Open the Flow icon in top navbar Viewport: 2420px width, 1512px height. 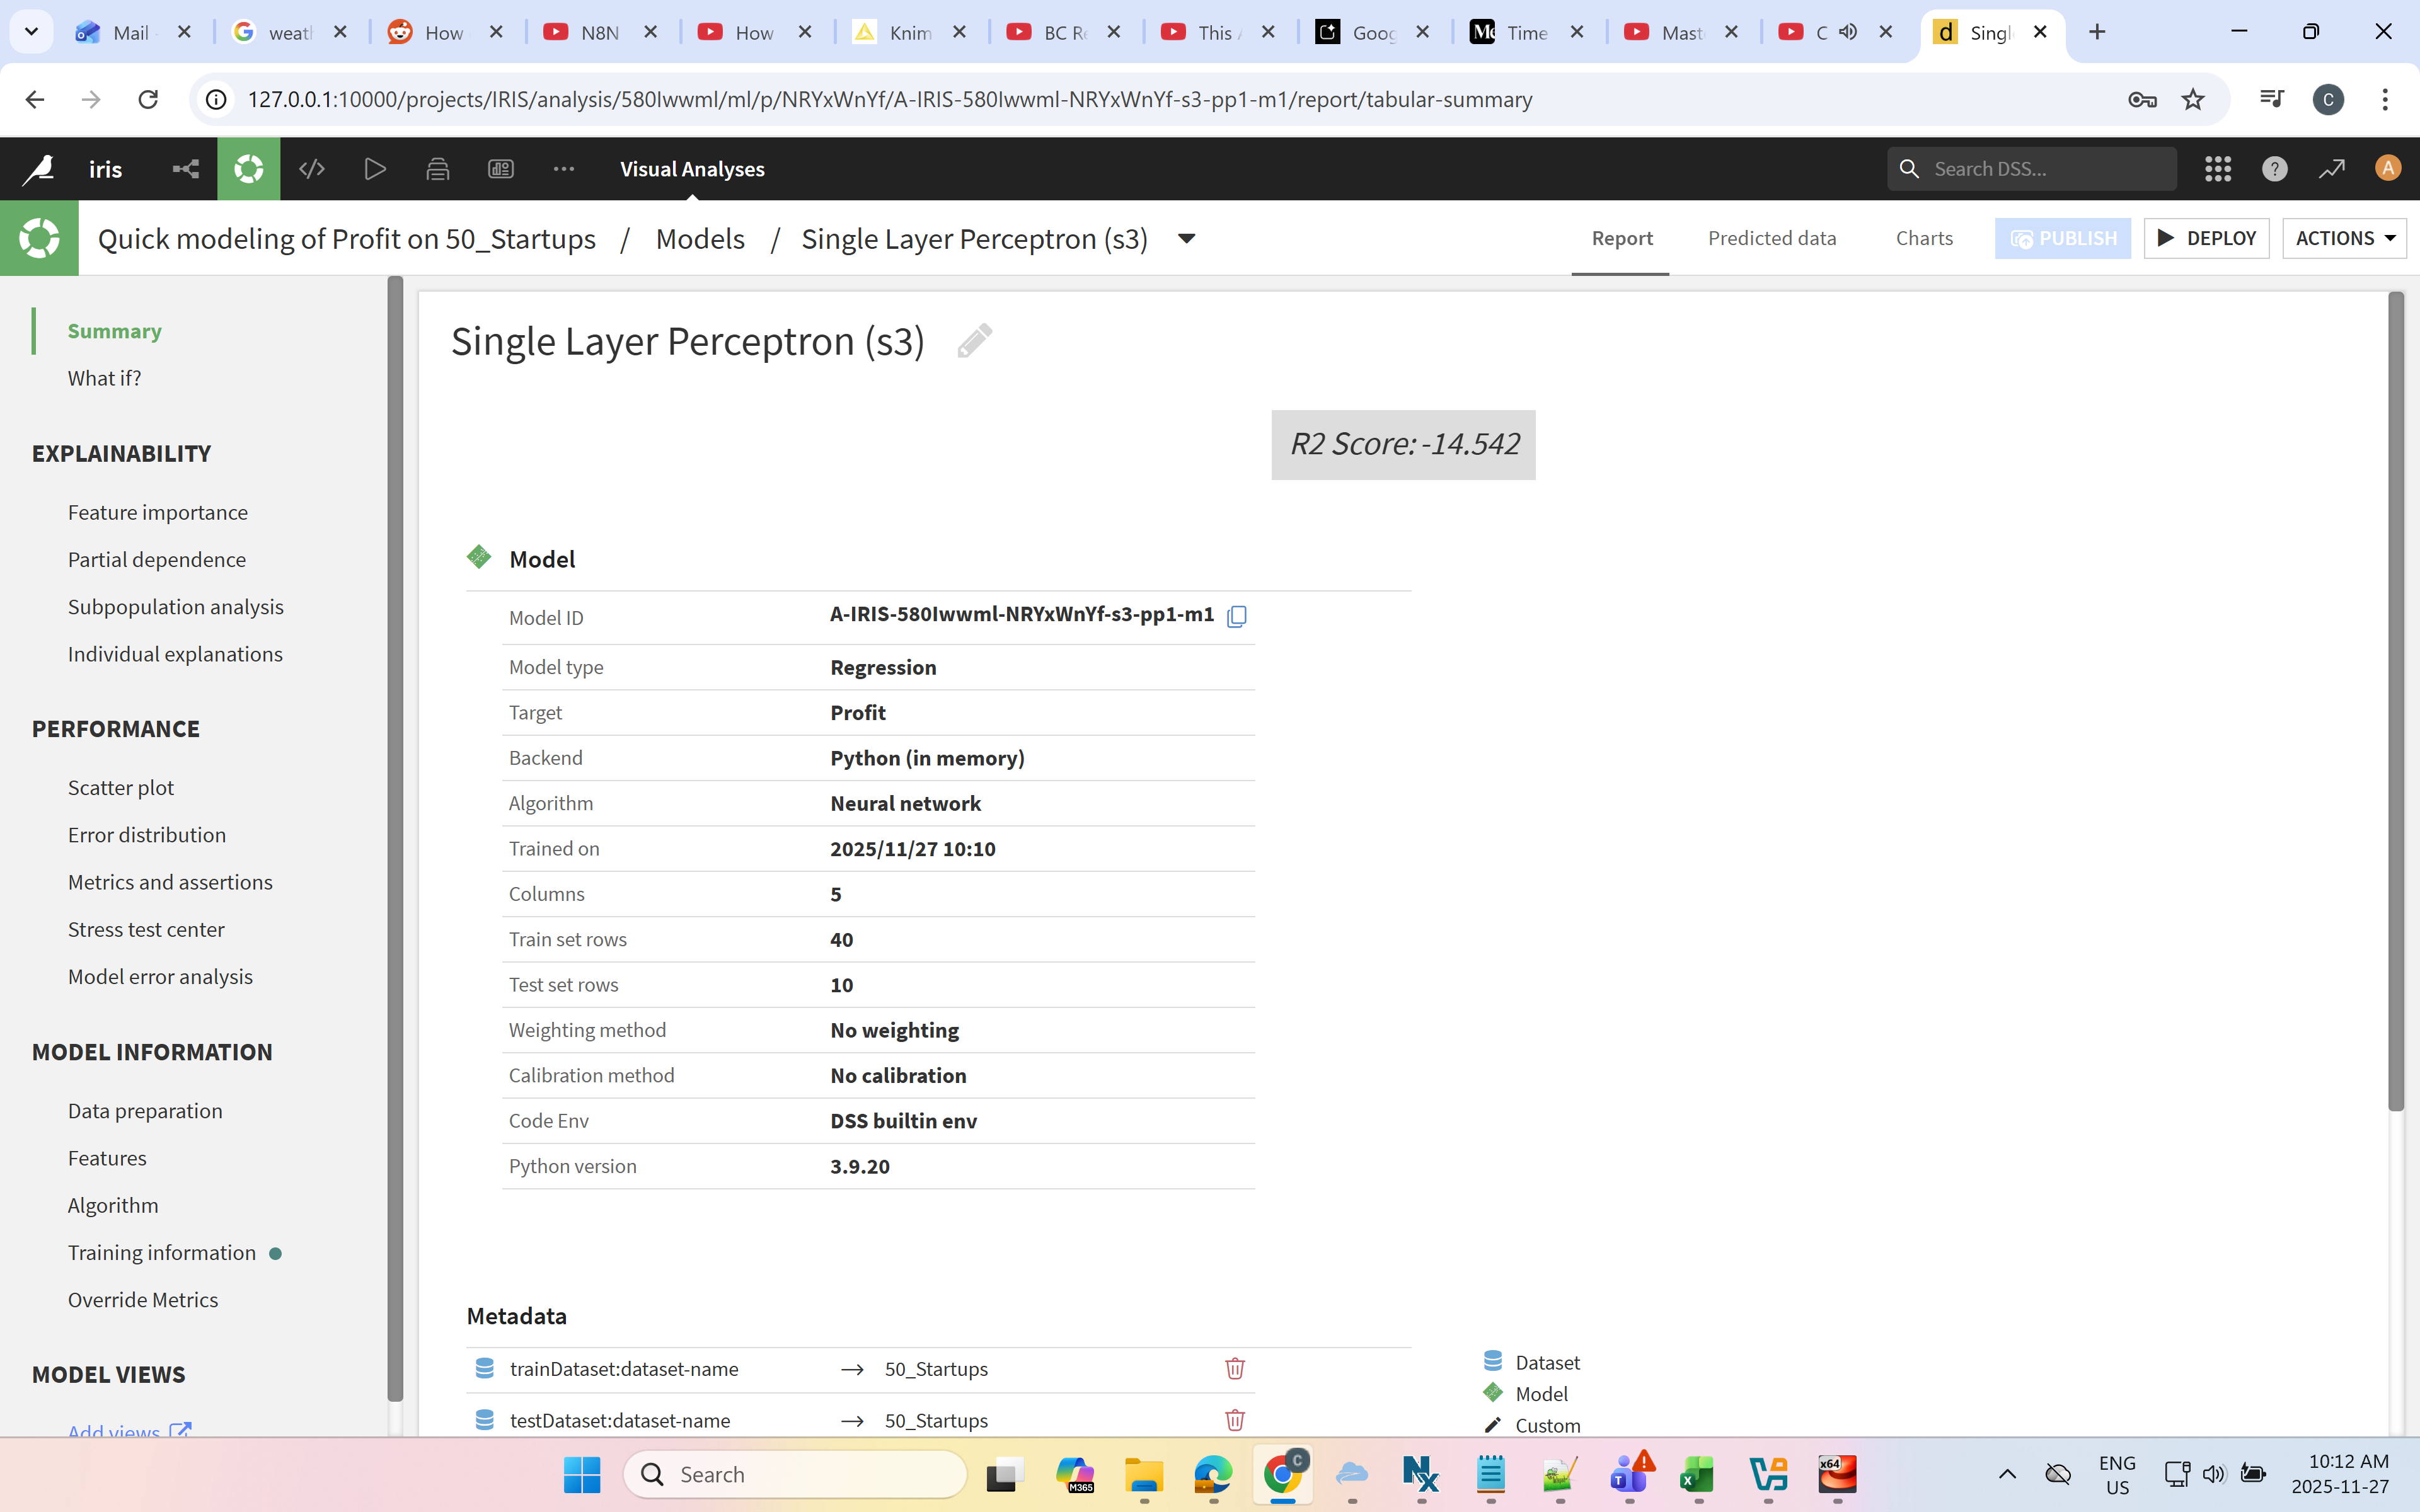186,169
